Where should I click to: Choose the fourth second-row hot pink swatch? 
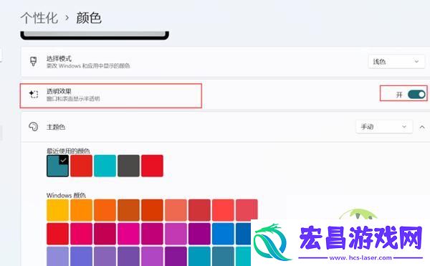(128, 234)
